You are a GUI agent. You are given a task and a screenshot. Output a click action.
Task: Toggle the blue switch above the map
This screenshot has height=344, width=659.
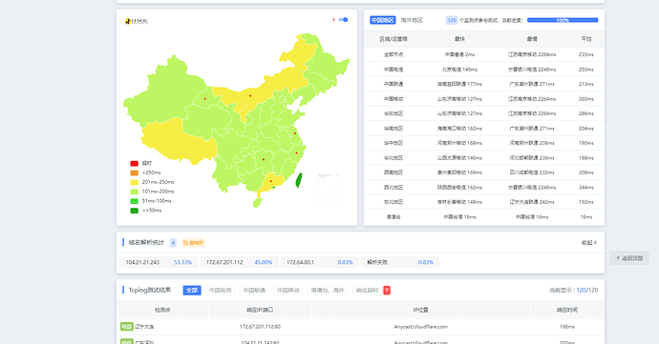click(x=344, y=20)
